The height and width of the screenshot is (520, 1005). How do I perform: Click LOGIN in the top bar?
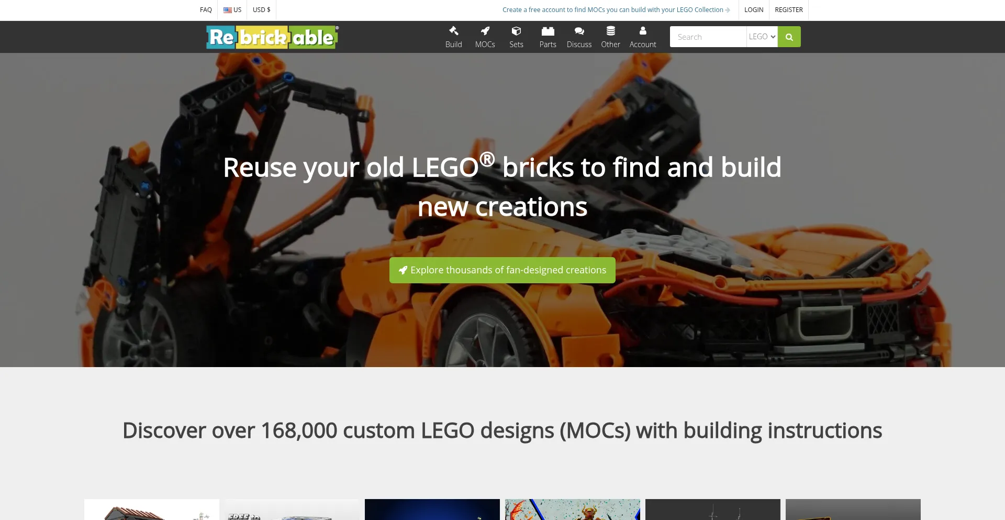tap(754, 10)
